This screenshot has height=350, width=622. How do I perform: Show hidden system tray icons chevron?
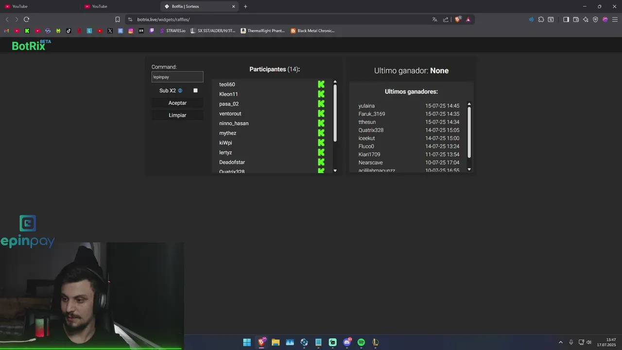coord(560,342)
